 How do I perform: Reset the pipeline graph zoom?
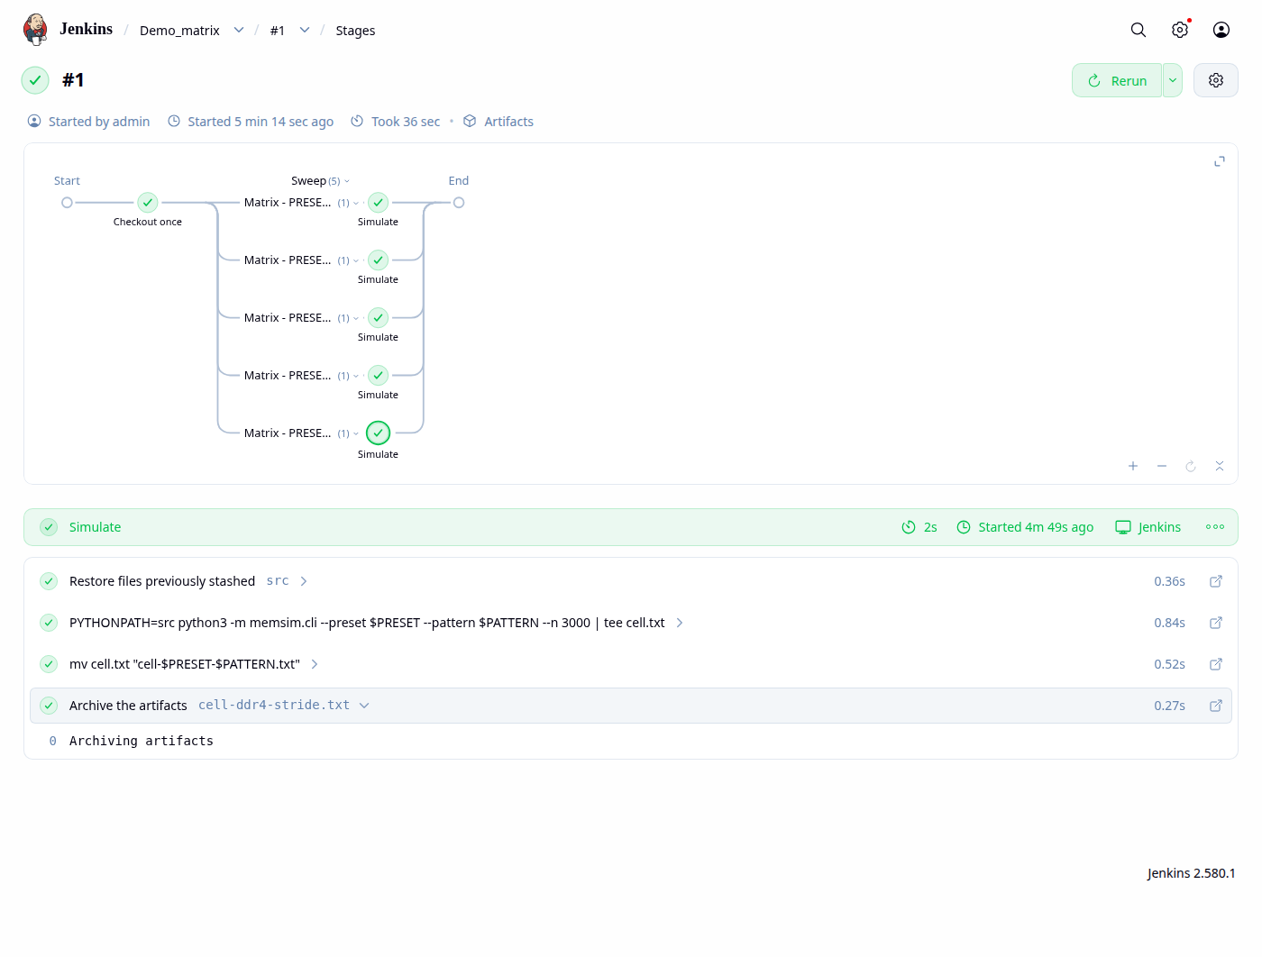(1191, 466)
